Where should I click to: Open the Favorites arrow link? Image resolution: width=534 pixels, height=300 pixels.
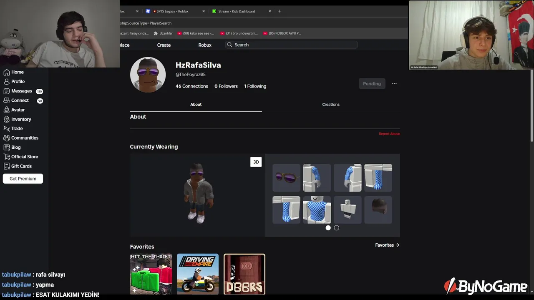point(387,245)
